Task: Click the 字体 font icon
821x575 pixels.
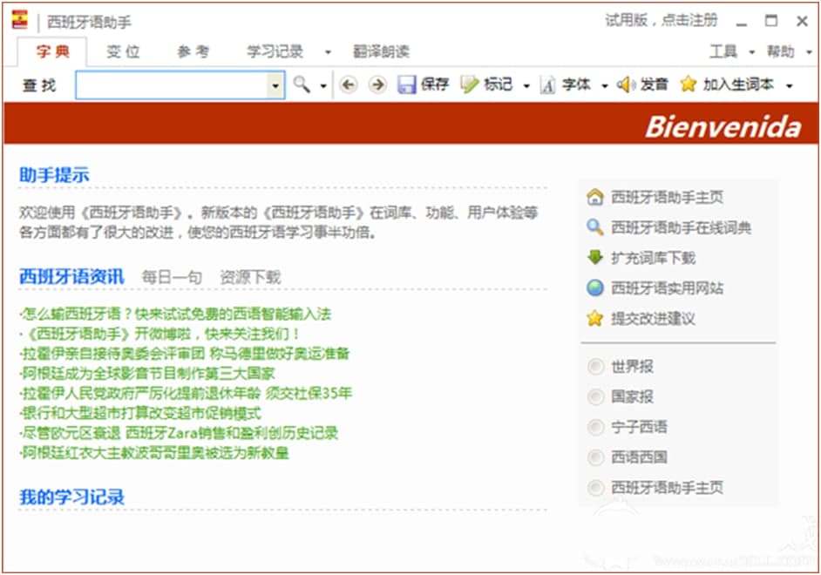Action: [x=547, y=85]
